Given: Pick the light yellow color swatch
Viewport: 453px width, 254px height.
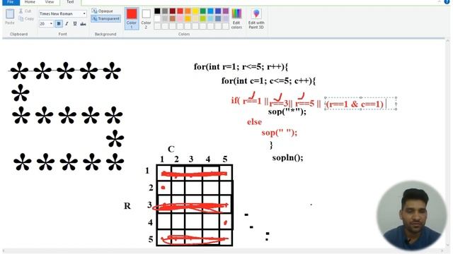Looking at the screenshot, I should pos(195,19).
